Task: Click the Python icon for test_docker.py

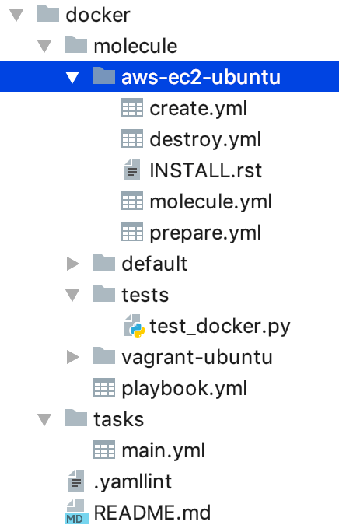Action: (135, 326)
